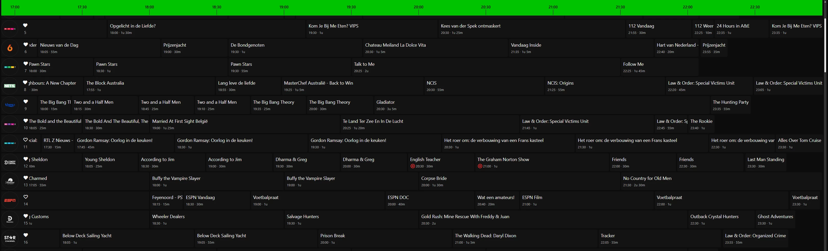Click the vertical scrollbar of the guide
Image resolution: width=828 pixels, height=251 pixels.
[826, 45]
